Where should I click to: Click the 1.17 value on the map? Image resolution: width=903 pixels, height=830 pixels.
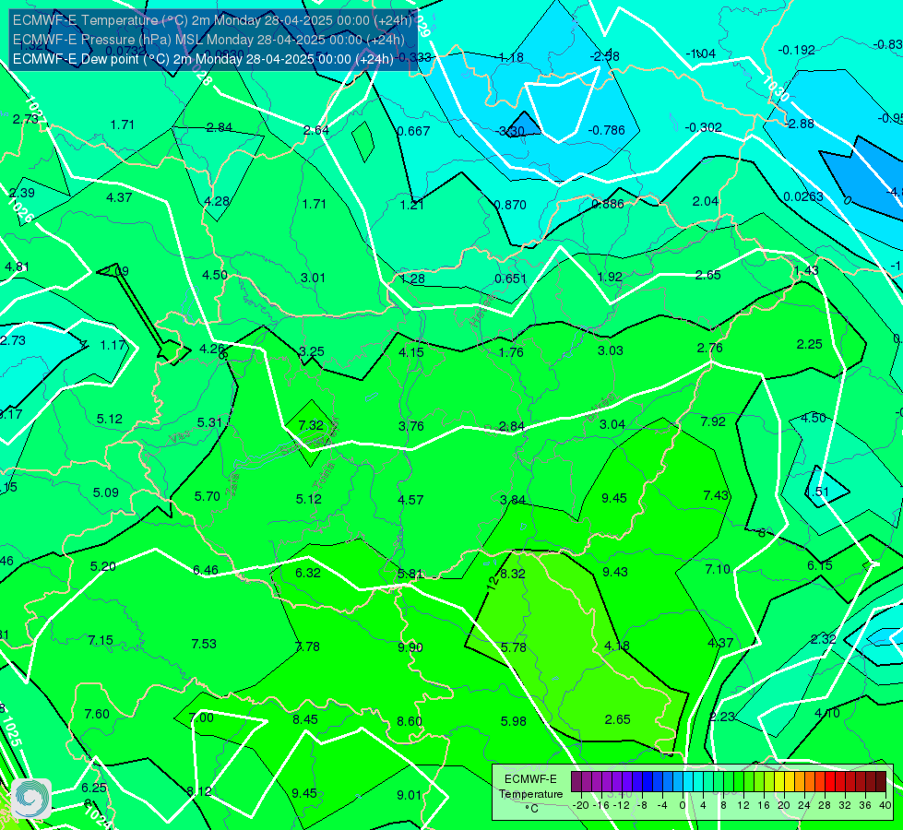(x=113, y=346)
